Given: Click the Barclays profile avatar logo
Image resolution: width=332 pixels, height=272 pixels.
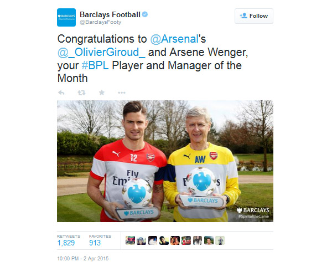Looking at the screenshot, I should pos(66,18).
